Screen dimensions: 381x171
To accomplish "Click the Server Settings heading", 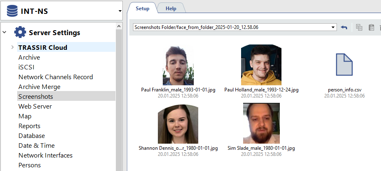I will coord(54,33).
